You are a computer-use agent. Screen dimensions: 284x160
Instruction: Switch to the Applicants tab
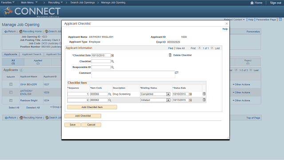point(11,54)
